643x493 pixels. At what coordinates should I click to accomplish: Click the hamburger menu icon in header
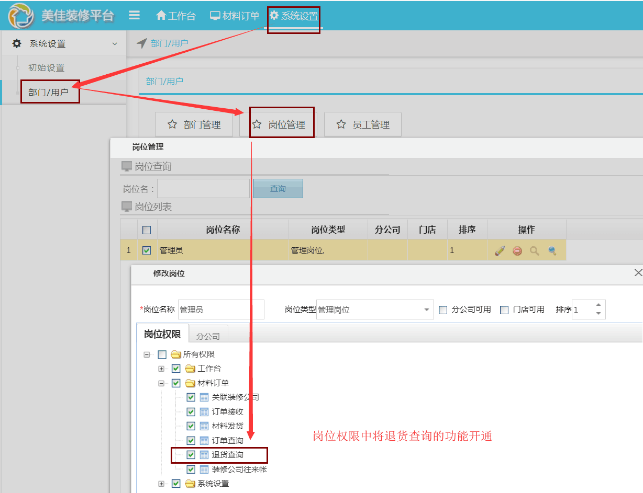(135, 15)
